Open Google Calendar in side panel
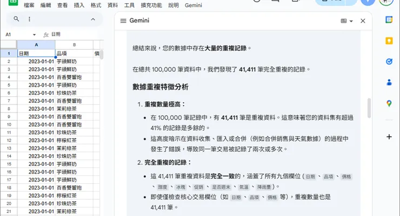400x216 pixels. (389, 19)
